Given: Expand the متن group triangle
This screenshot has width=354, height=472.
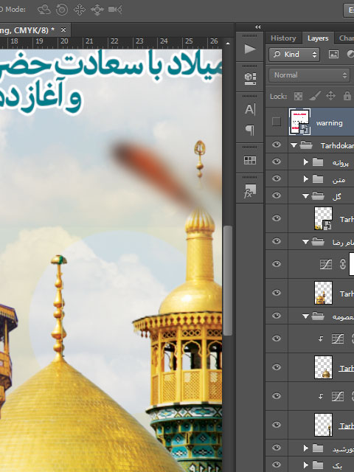Looking at the screenshot, I should click(306, 179).
